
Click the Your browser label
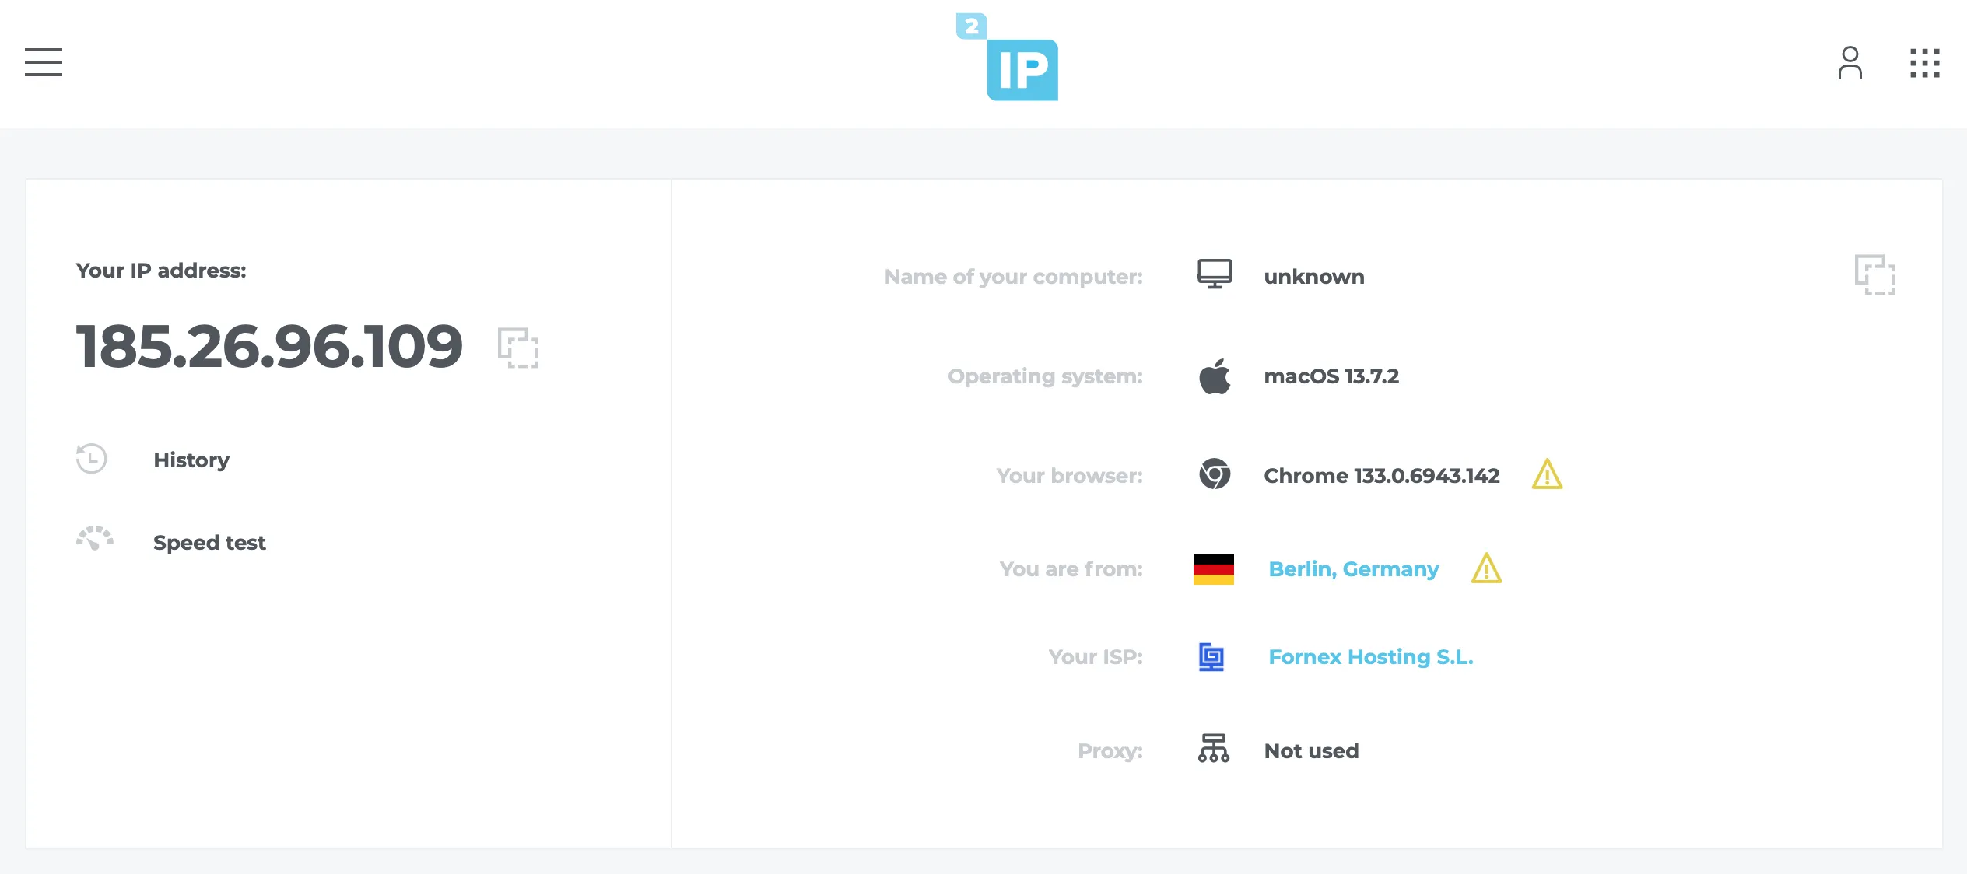coord(1069,476)
